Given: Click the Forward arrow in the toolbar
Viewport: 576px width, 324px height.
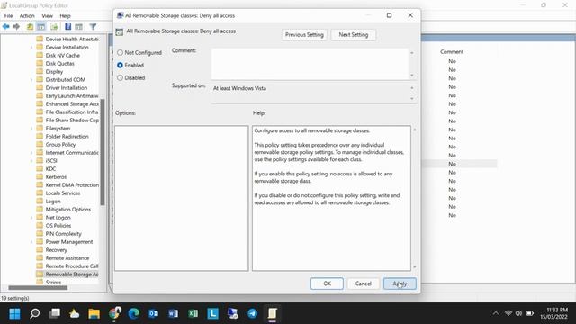Looking at the screenshot, I should (16, 26).
